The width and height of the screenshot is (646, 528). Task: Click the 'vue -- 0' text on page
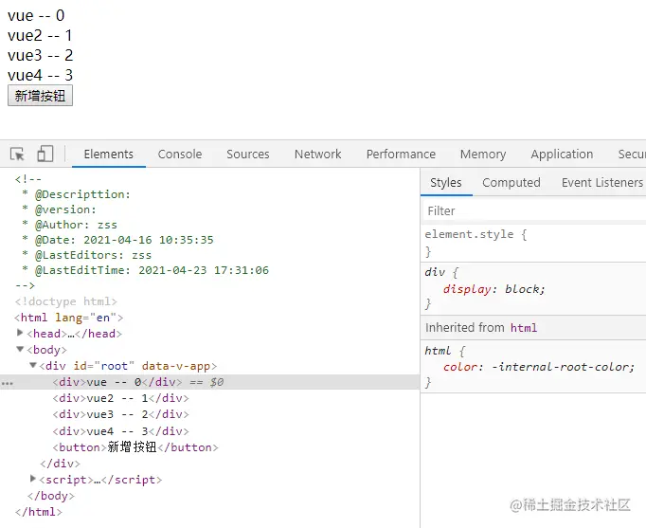tap(36, 16)
